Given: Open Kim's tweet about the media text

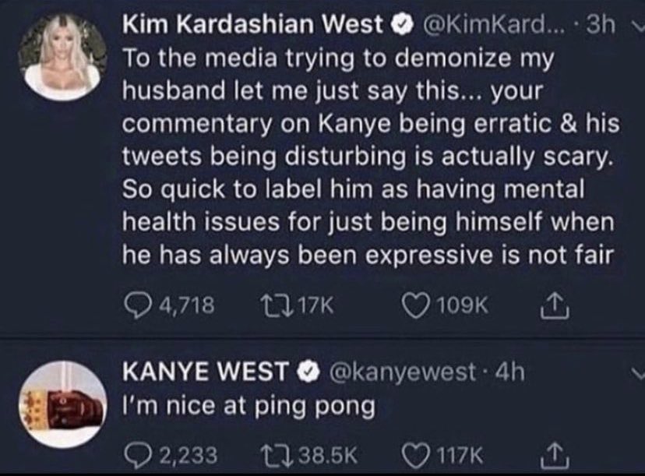Looking at the screenshot, I should pos(370,157).
